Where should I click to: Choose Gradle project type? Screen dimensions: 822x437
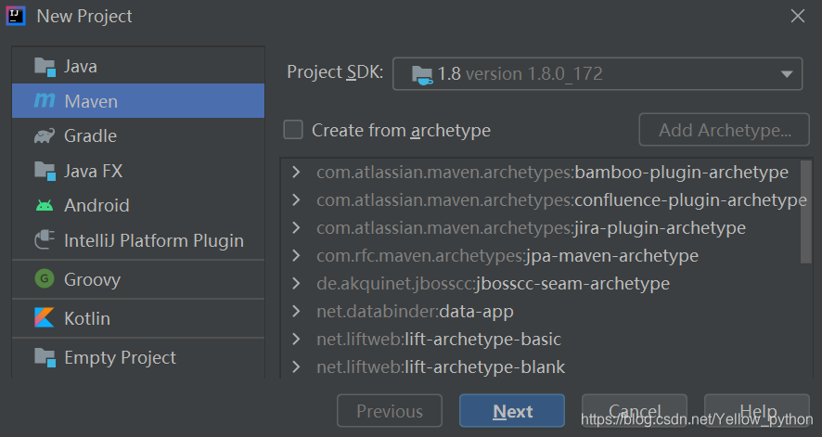pos(138,135)
